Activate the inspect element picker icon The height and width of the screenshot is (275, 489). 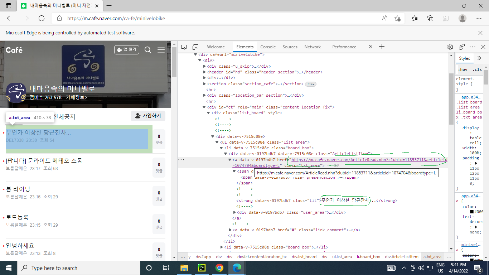tap(184, 47)
